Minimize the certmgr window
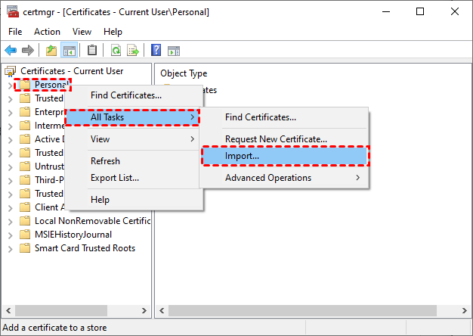Screen dimensions: 473x336 click(x=386, y=12)
